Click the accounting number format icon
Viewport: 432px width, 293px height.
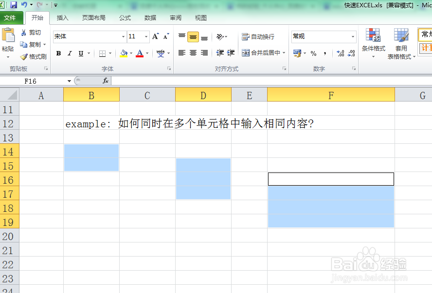click(x=297, y=53)
